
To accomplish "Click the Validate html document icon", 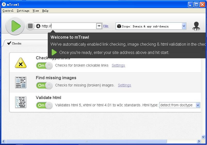I will tap(21, 102).
